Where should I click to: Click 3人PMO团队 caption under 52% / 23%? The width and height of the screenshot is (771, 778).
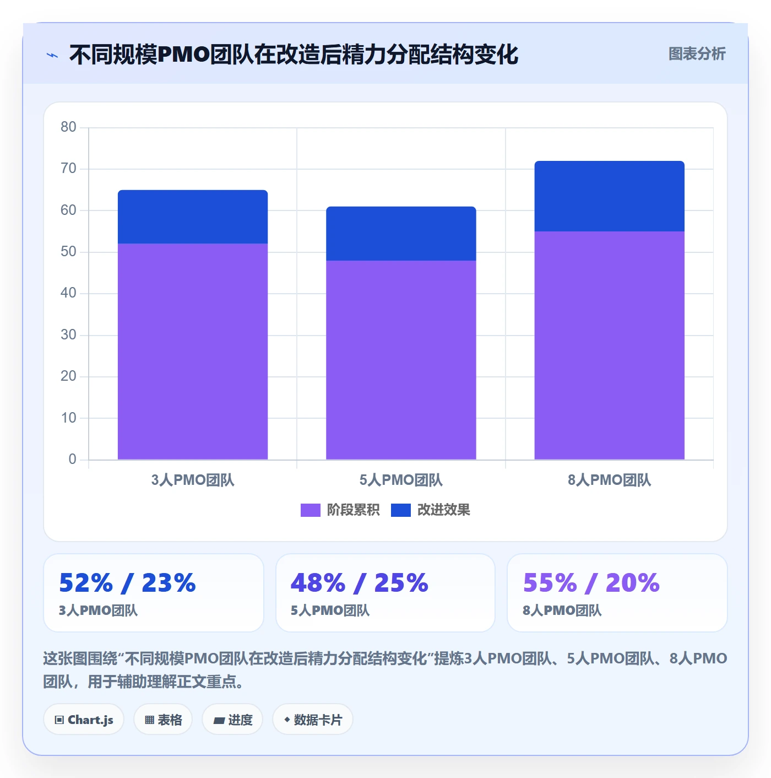click(98, 610)
